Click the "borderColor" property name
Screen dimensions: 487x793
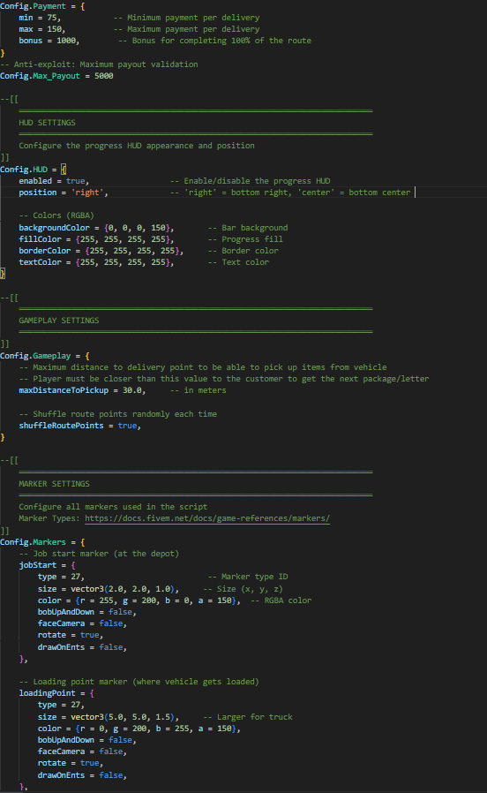point(45,251)
